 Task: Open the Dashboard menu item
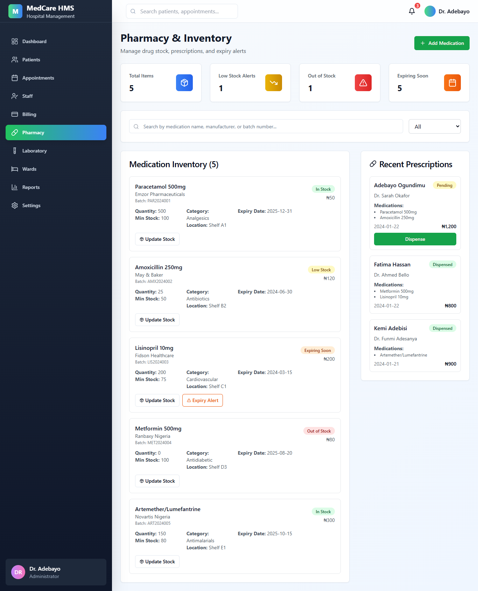tap(34, 41)
